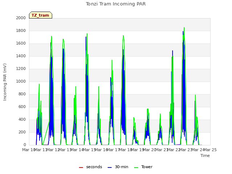This screenshot has width=232, height=174.
Task: Click the 400 y-axis tick label
Action: (22, 119)
